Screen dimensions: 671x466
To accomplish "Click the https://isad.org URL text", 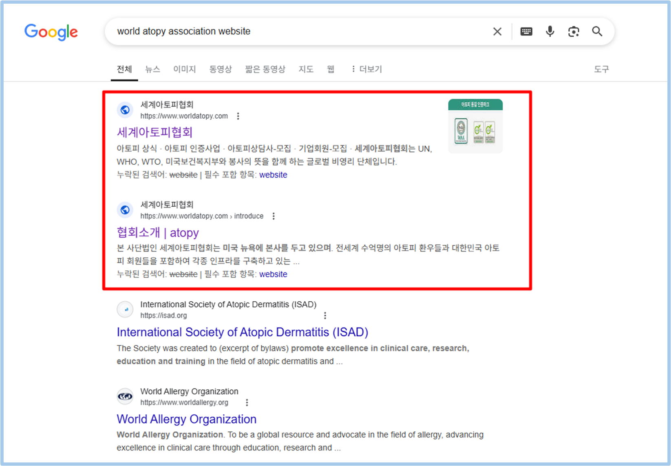I will (163, 316).
